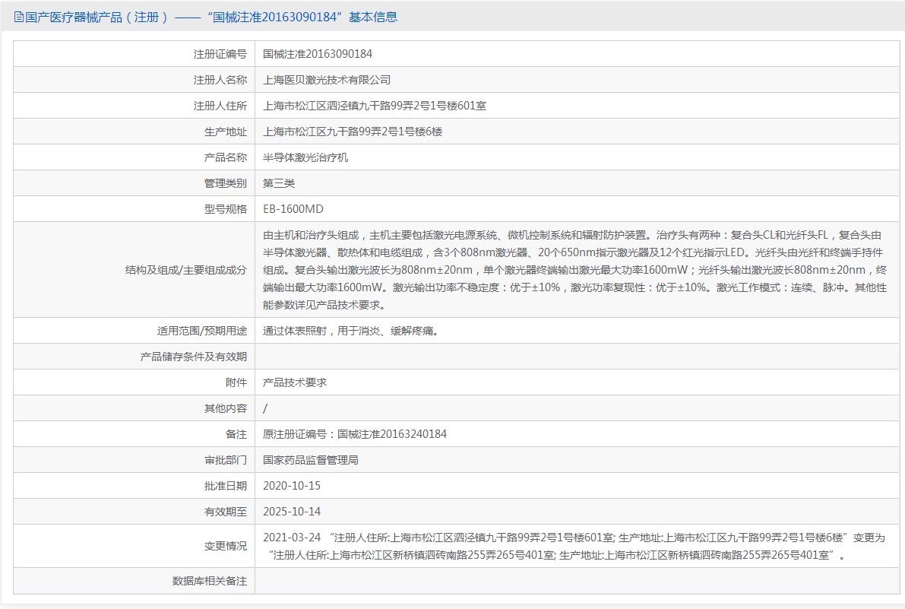Image resolution: width=905 pixels, height=609 pixels.
Task: Select the registration number value 国械注准20163090184
Action: click(x=317, y=54)
